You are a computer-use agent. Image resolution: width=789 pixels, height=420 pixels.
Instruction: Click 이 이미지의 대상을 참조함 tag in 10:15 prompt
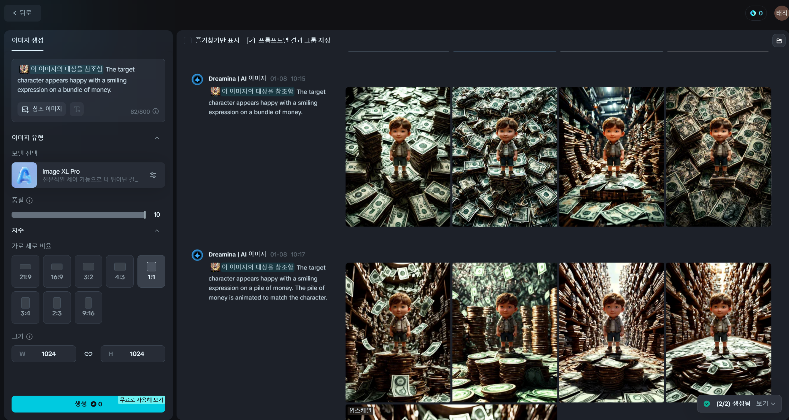pos(257,91)
